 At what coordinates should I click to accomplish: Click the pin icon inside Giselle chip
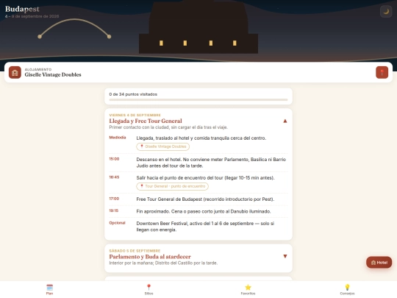[x=142, y=146]
